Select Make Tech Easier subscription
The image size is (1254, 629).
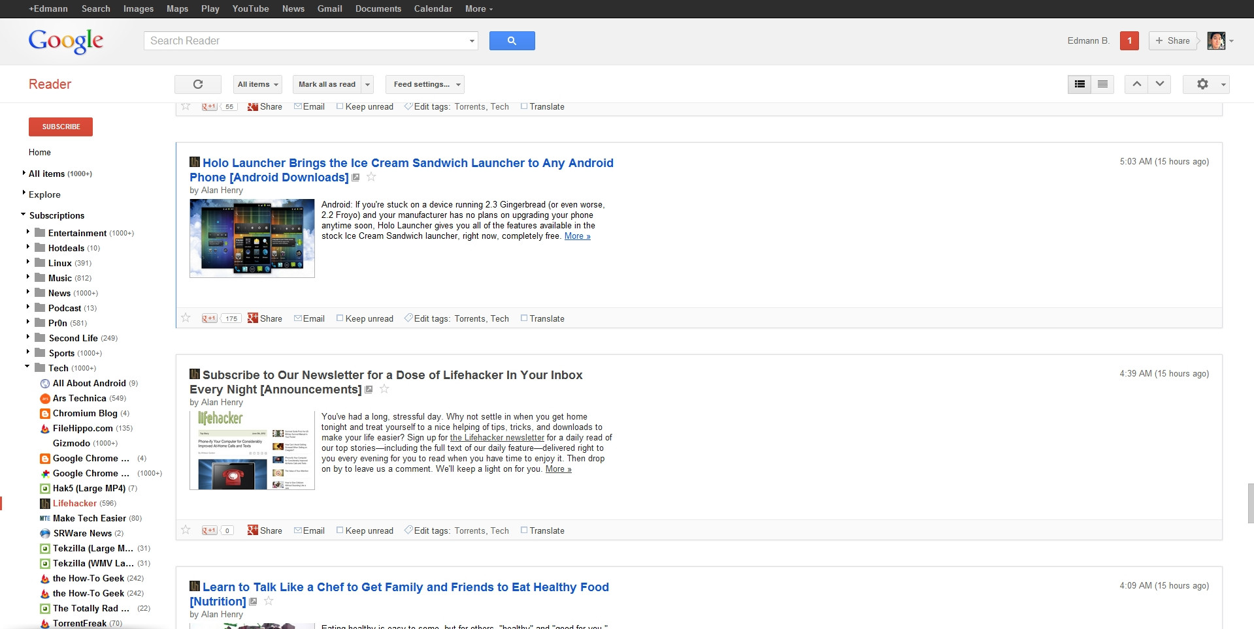tap(90, 518)
